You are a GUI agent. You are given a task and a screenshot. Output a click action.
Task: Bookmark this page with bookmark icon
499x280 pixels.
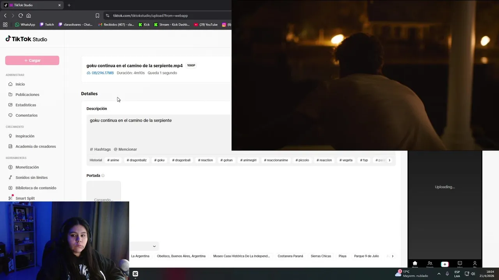tap(97, 16)
